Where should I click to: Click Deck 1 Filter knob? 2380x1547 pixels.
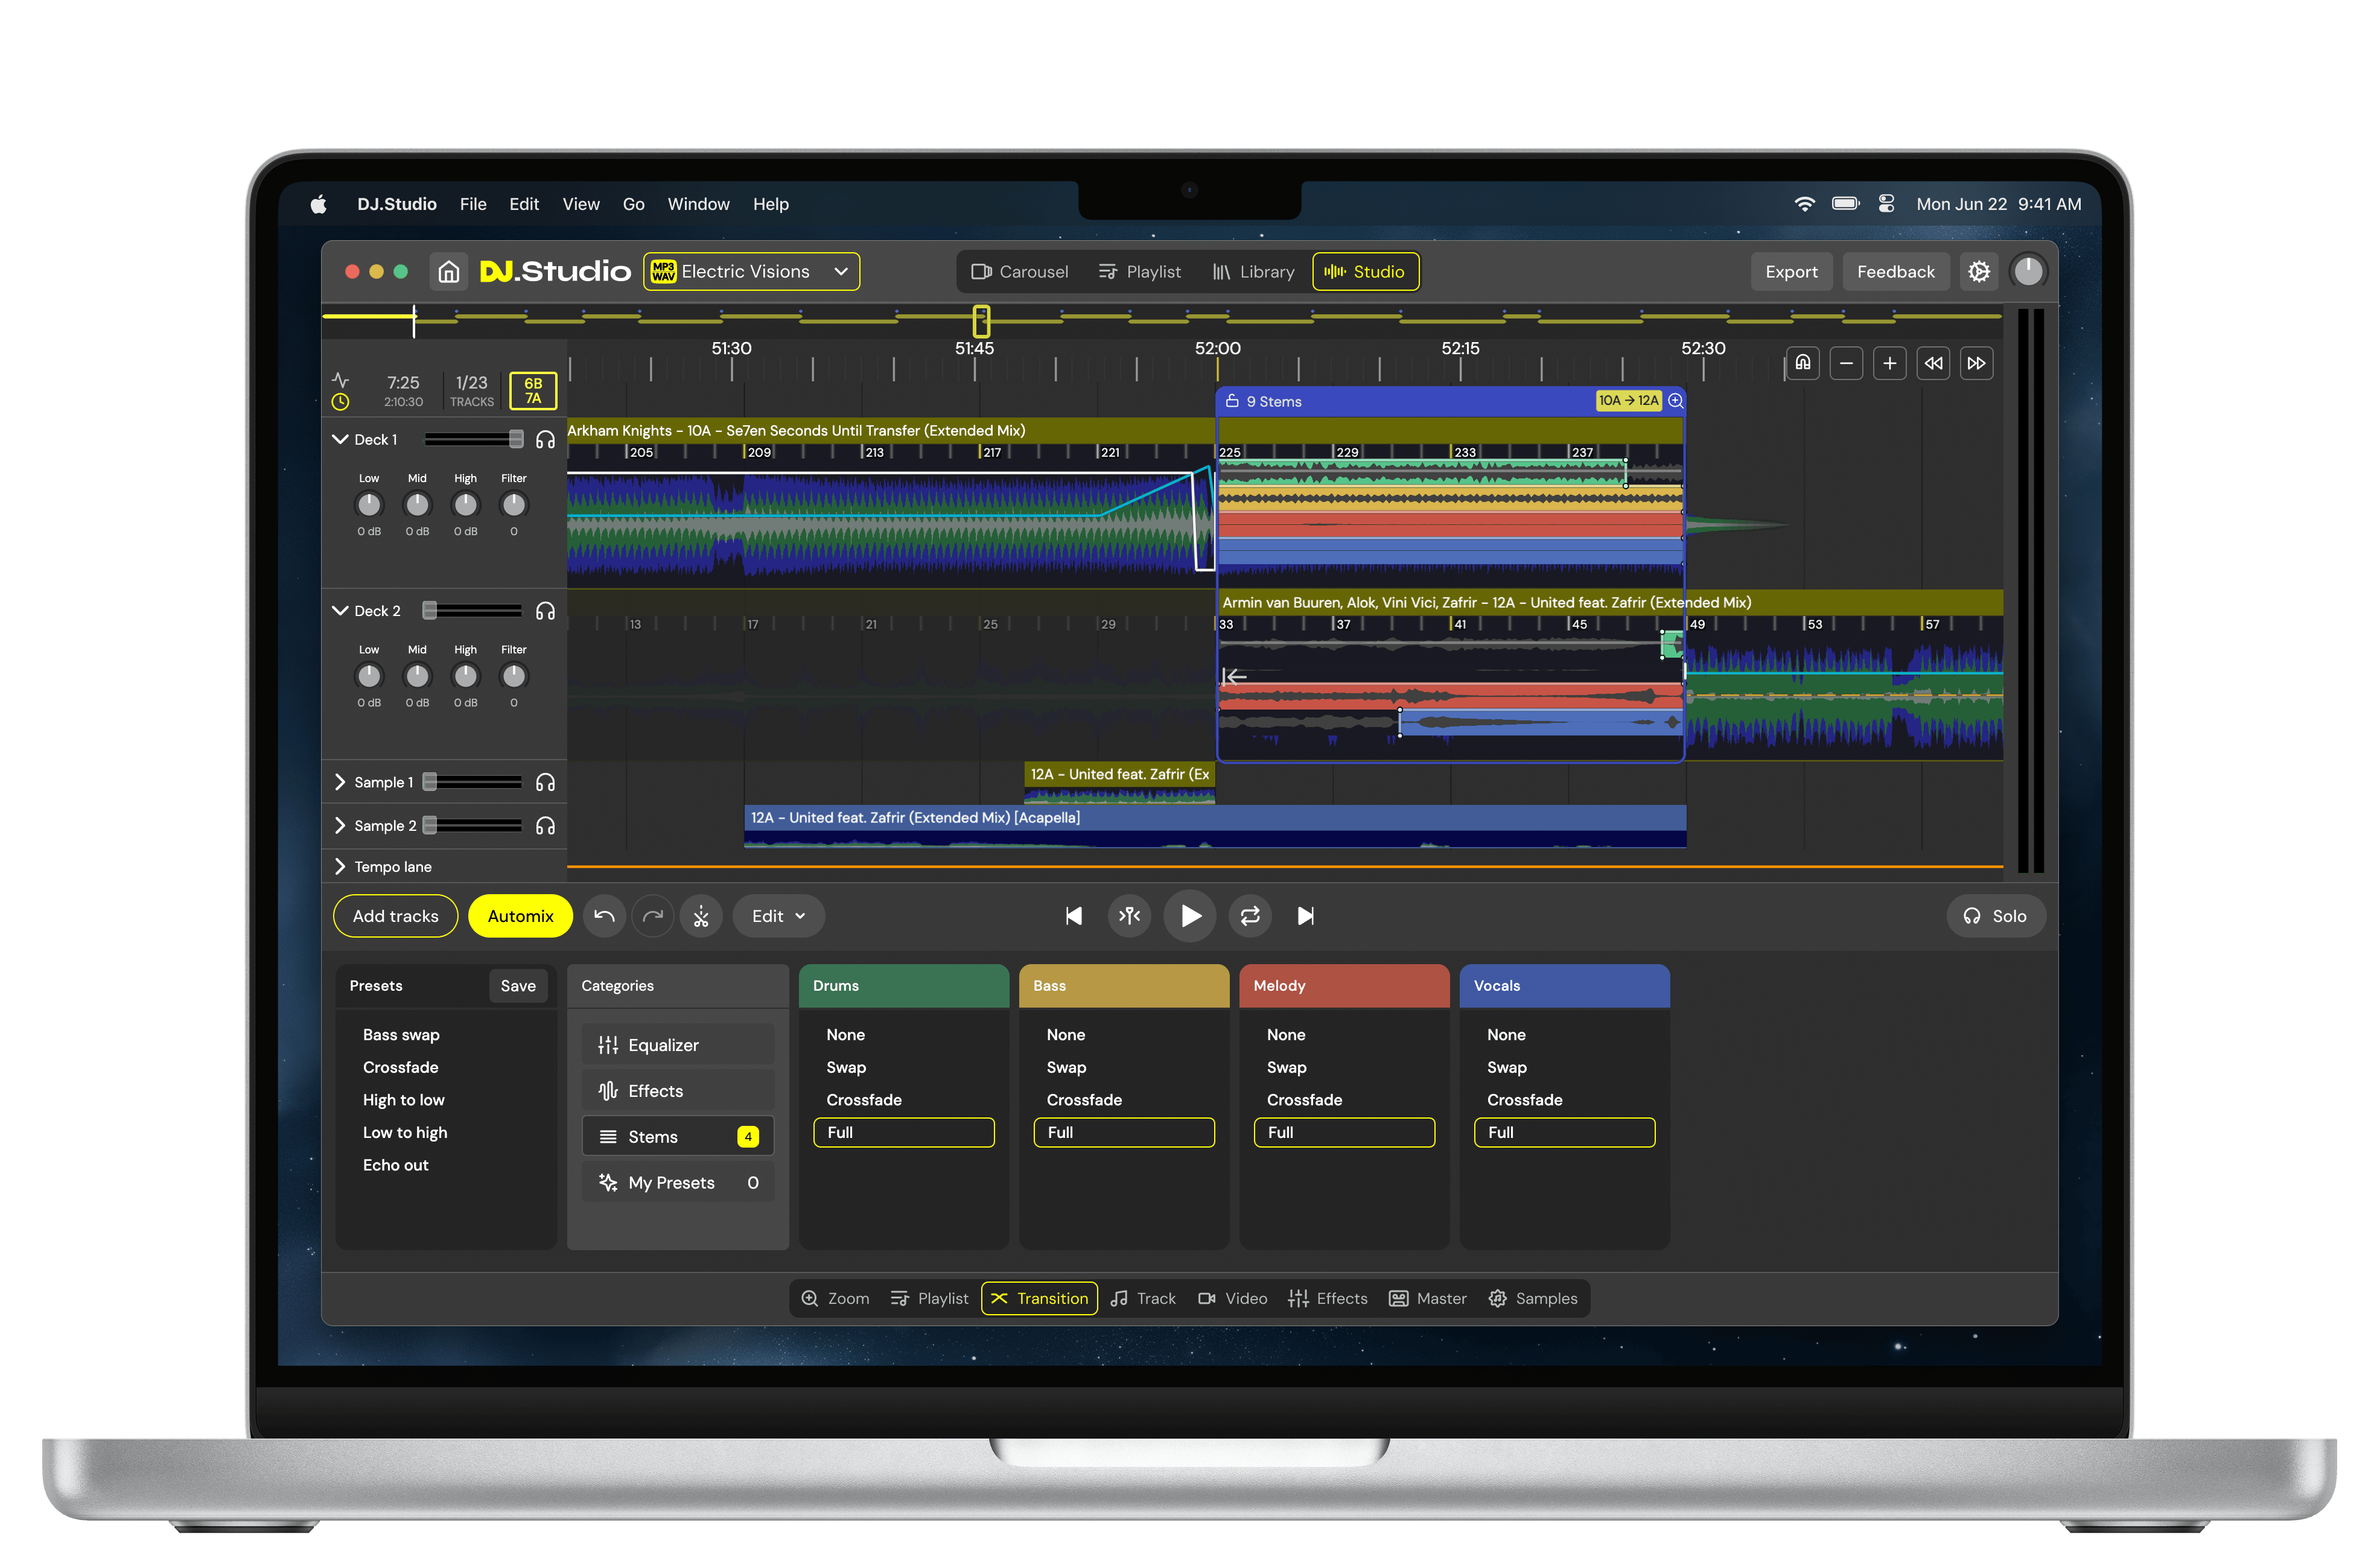(514, 505)
